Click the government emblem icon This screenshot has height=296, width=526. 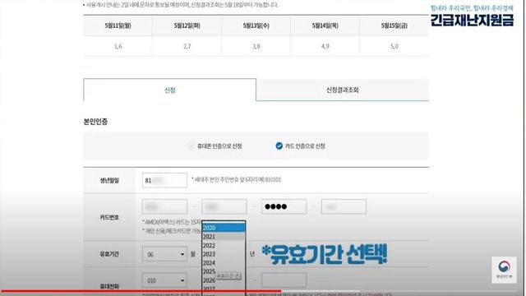504,270
